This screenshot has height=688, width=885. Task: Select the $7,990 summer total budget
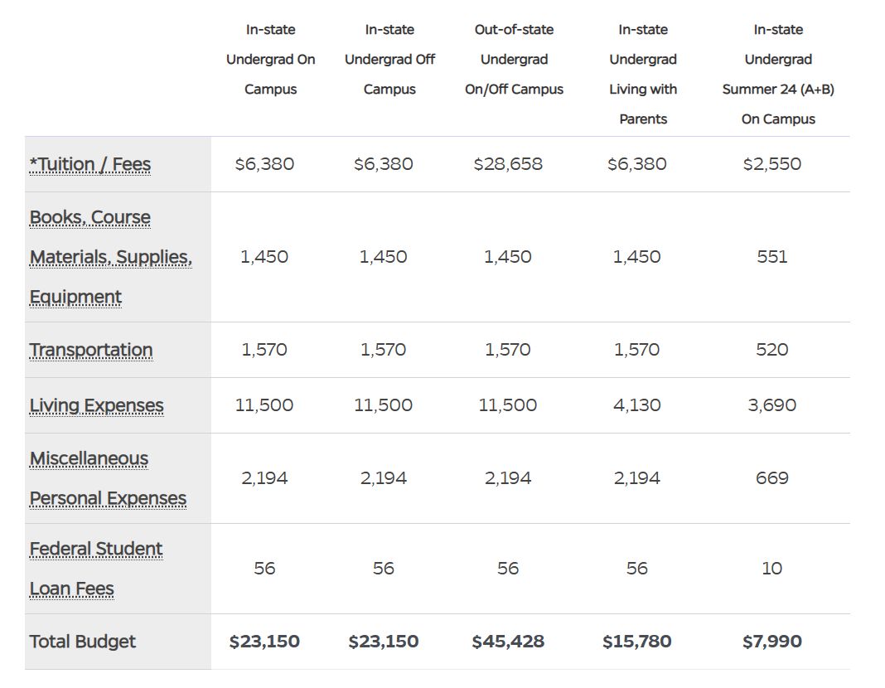772,642
